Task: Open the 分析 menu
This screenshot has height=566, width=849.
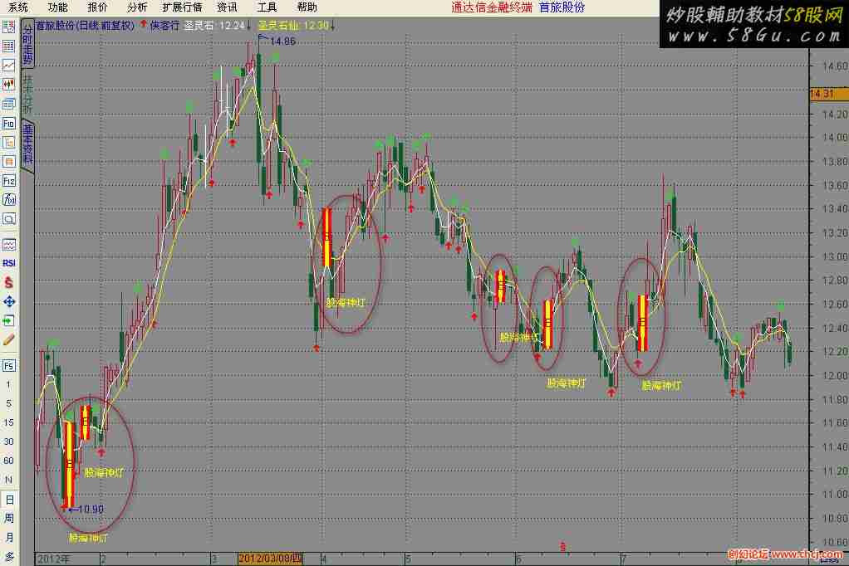Action: [137, 7]
